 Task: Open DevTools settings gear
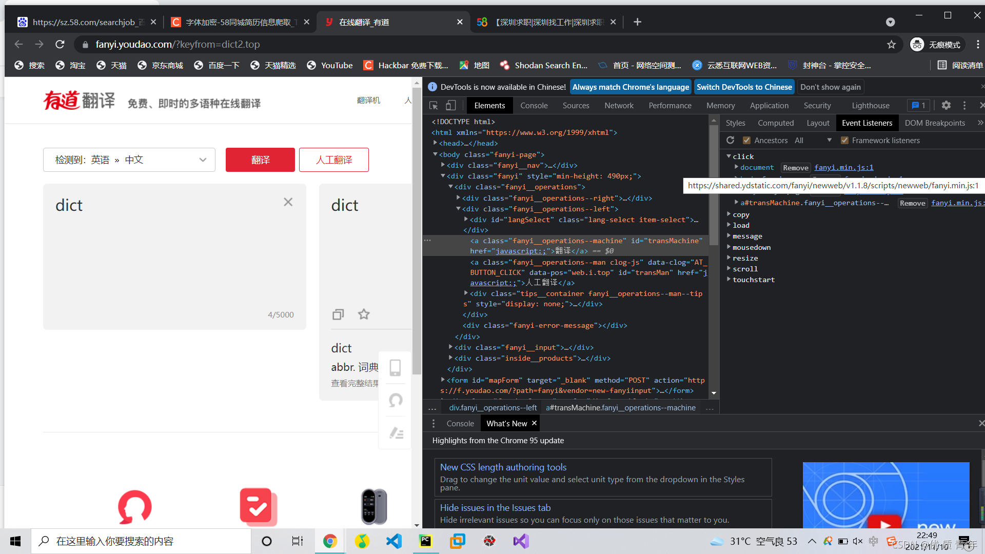946,105
